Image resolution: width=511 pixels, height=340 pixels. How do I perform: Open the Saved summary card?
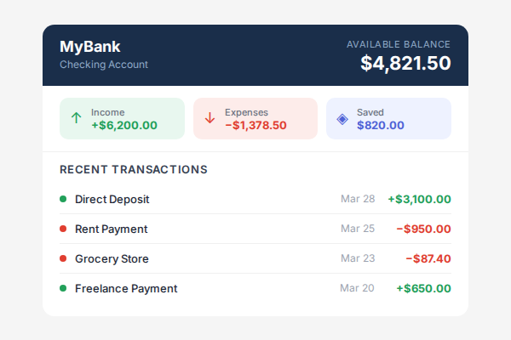[x=388, y=118]
